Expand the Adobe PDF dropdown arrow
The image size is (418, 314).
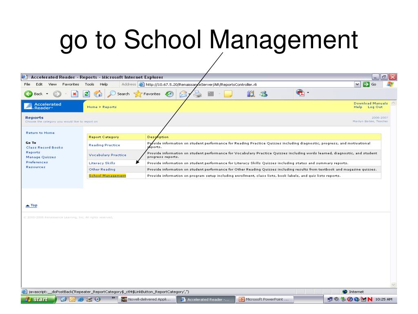(x=308, y=93)
